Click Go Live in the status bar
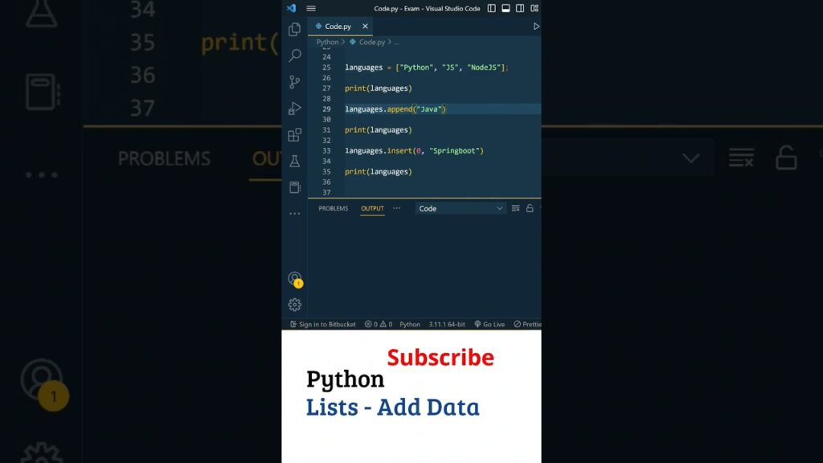This screenshot has height=463, width=823. point(489,325)
